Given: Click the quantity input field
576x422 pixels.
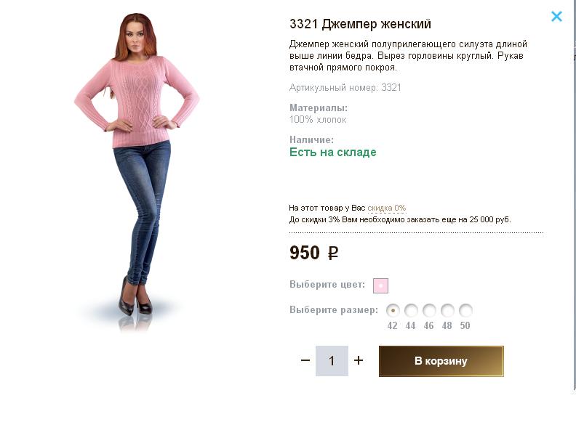Looking at the screenshot, I should pyautogui.click(x=332, y=361).
